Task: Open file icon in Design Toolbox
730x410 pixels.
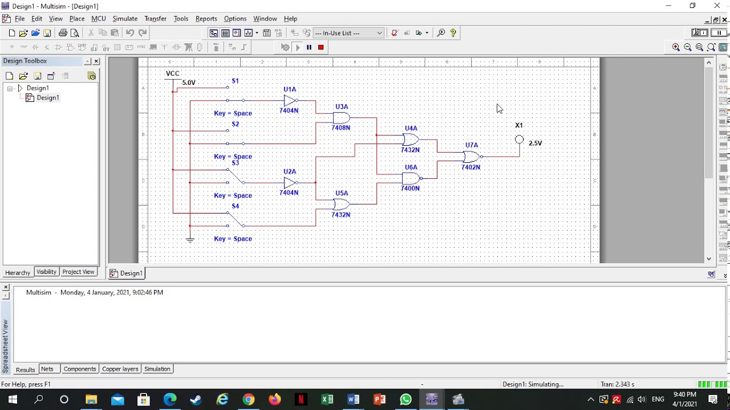Action: (23, 76)
